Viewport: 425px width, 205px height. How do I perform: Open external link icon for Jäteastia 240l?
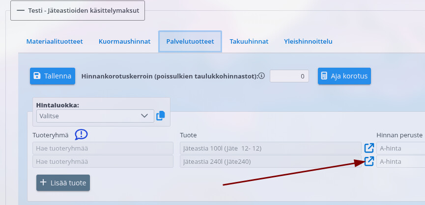pos(369,161)
